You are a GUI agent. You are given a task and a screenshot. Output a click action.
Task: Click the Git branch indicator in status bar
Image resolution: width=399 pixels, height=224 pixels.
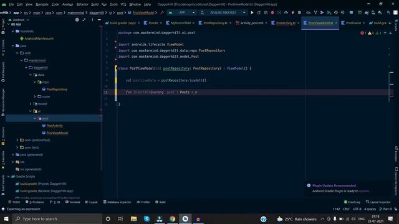385,209
